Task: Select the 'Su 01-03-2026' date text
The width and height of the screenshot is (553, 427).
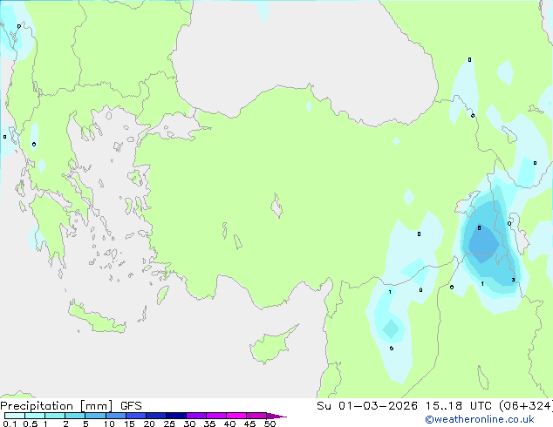Action: pos(367,406)
